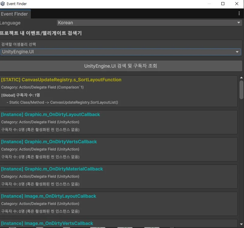The height and width of the screenshot is (228, 244).
Task: Click the Category line under Graphic.m_OnDirtyMaterialCallback
Action: (40, 177)
